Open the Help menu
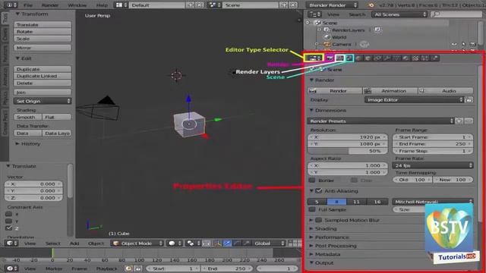The height and width of the screenshot is (273, 486). click(x=102, y=5)
